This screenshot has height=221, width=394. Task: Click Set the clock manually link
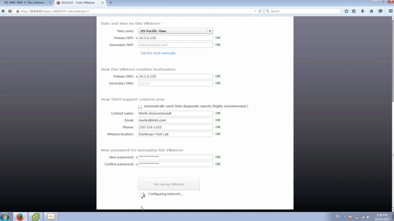tap(159, 53)
